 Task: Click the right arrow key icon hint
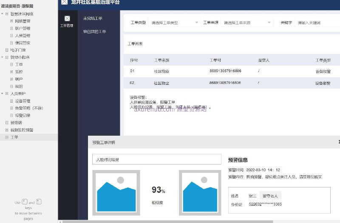pyautogui.click(x=39, y=202)
